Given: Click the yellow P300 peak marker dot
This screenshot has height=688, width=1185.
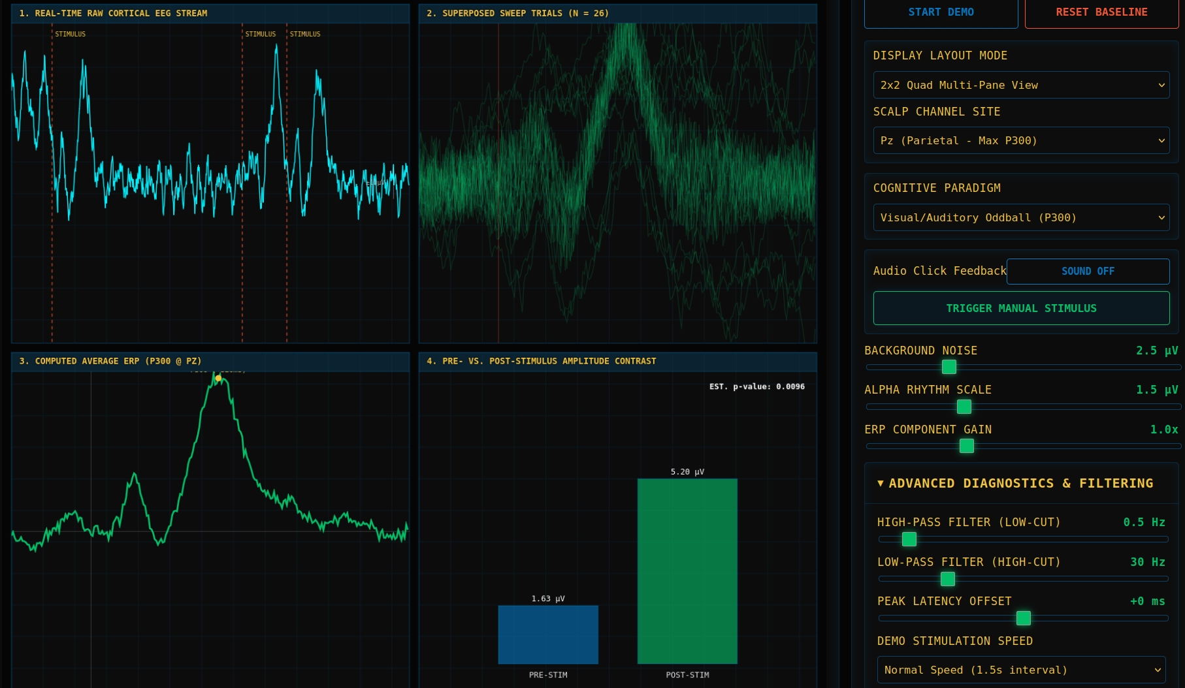Looking at the screenshot, I should (x=218, y=378).
